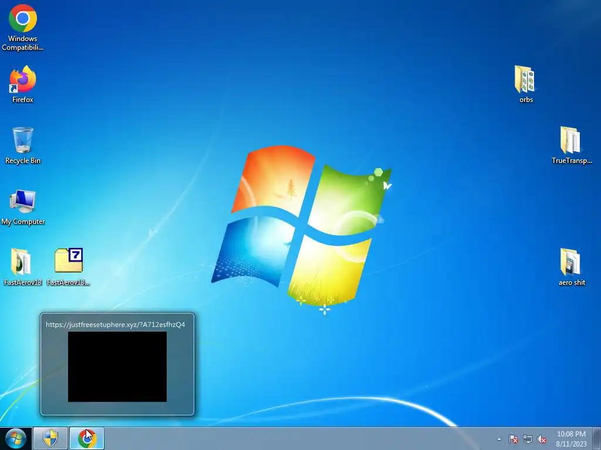Open the Action Center flag icon

coord(514,439)
